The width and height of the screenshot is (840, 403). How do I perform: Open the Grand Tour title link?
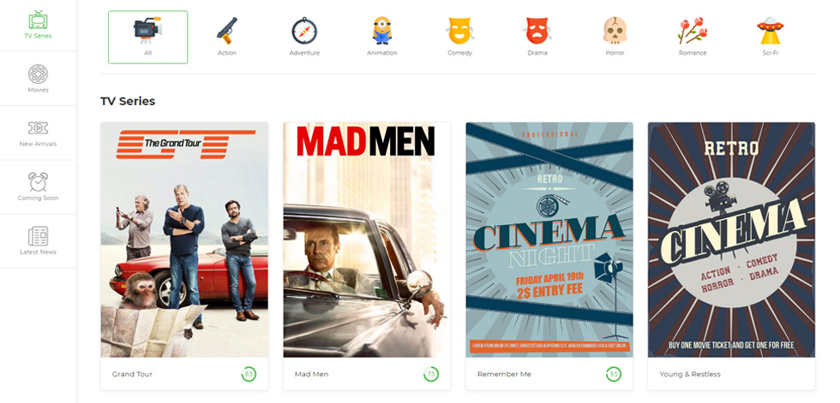click(x=132, y=374)
